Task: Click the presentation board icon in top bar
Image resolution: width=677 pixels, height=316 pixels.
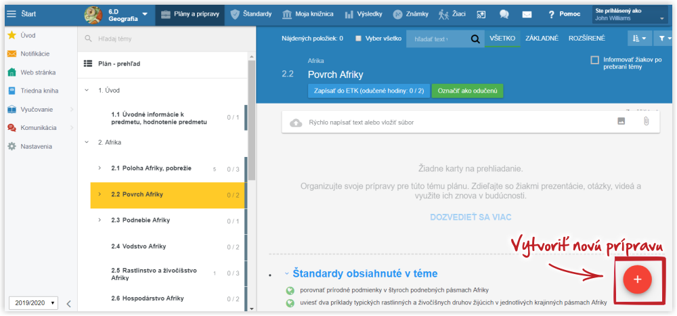Action: point(481,14)
